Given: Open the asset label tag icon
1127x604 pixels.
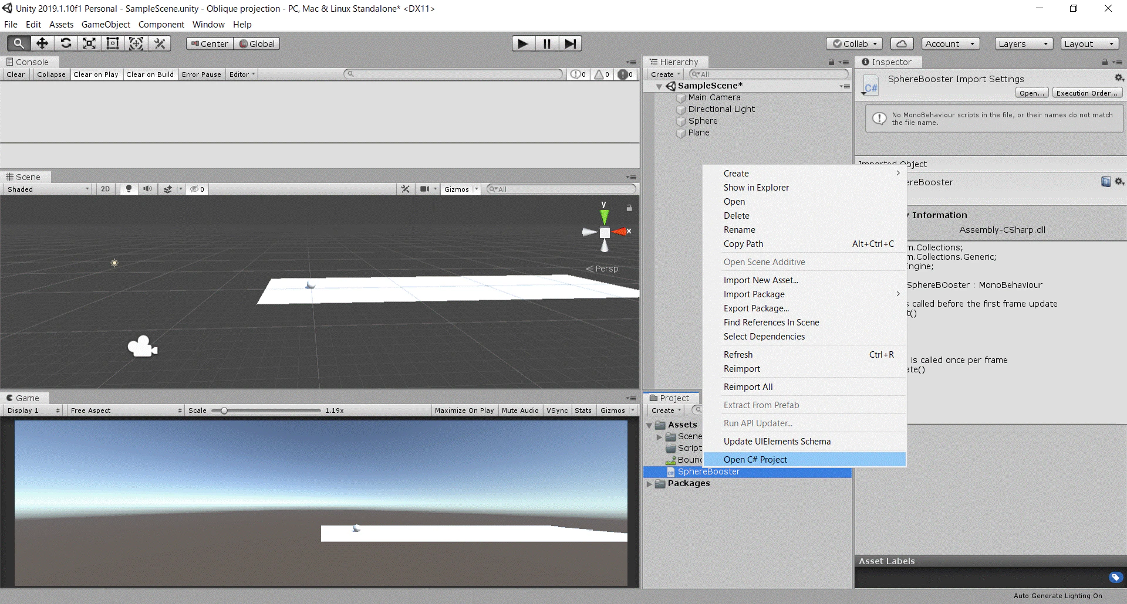Looking at the screenshot, I should tap(1116, 578).
